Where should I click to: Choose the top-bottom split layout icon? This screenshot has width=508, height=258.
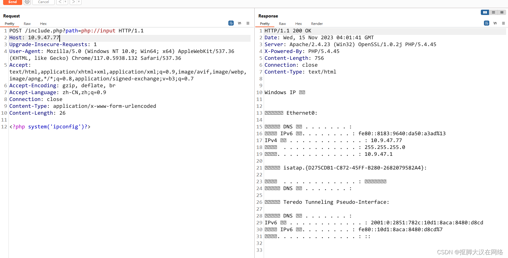pos(493,12)
